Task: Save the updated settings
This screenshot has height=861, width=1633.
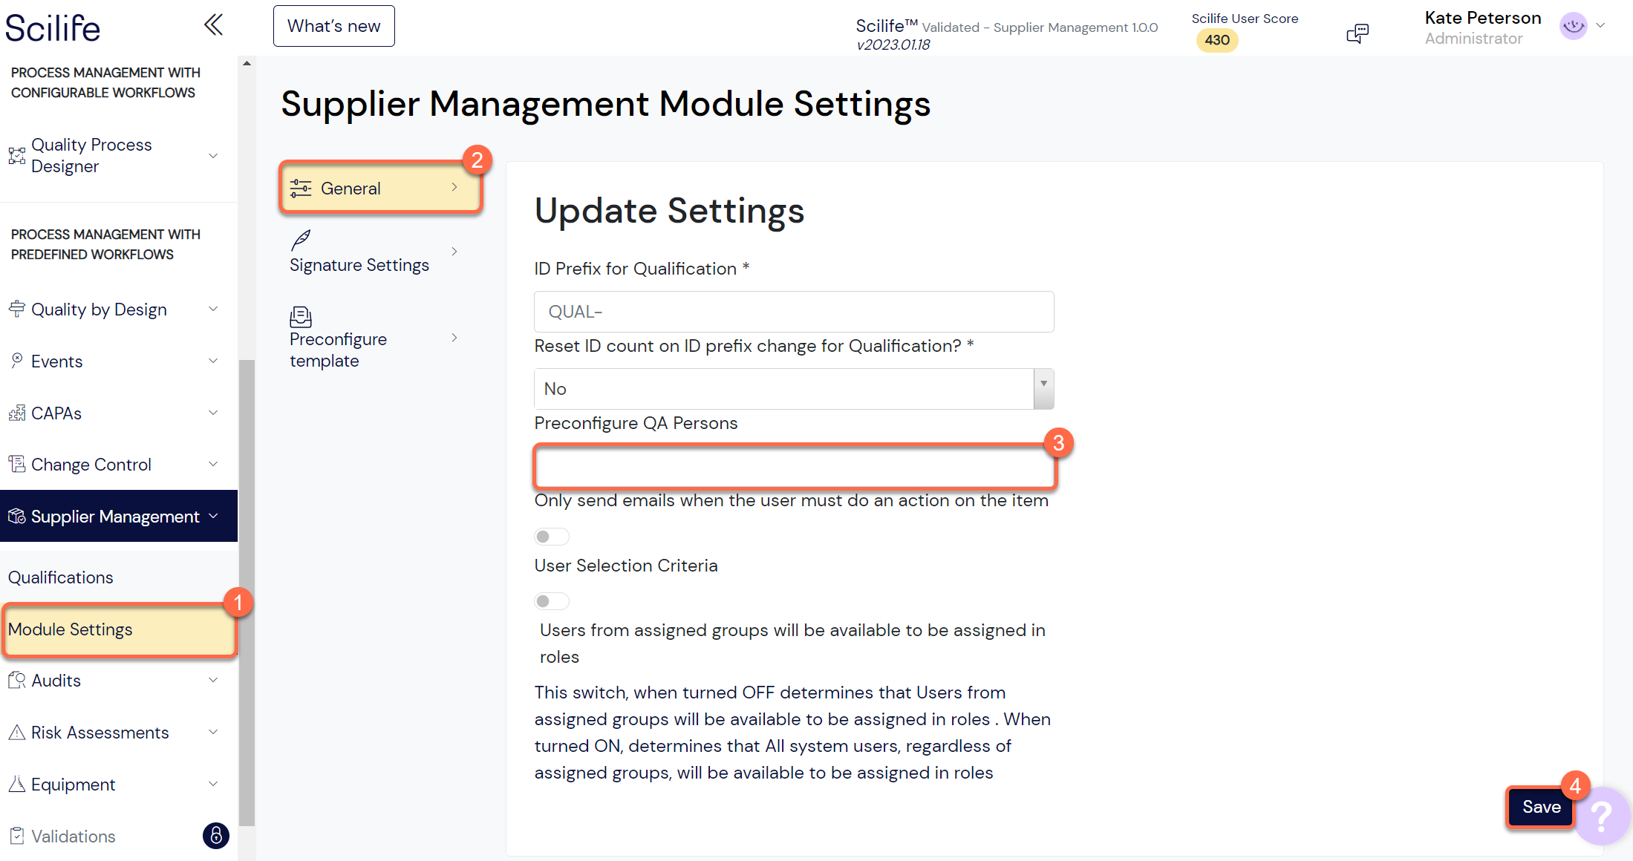Action: coord(1541,807)
